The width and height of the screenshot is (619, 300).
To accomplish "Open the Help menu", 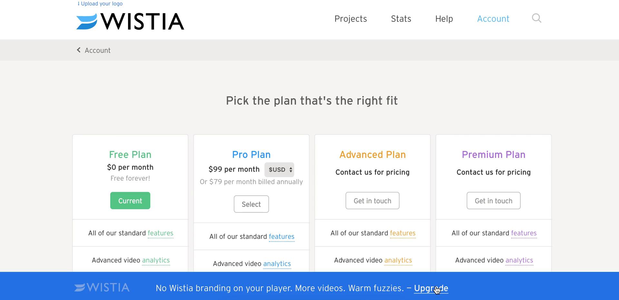I will coord(444,19).
